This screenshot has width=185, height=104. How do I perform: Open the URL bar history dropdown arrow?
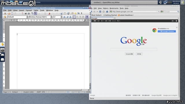pyautogui.click(x=158, y=12)
